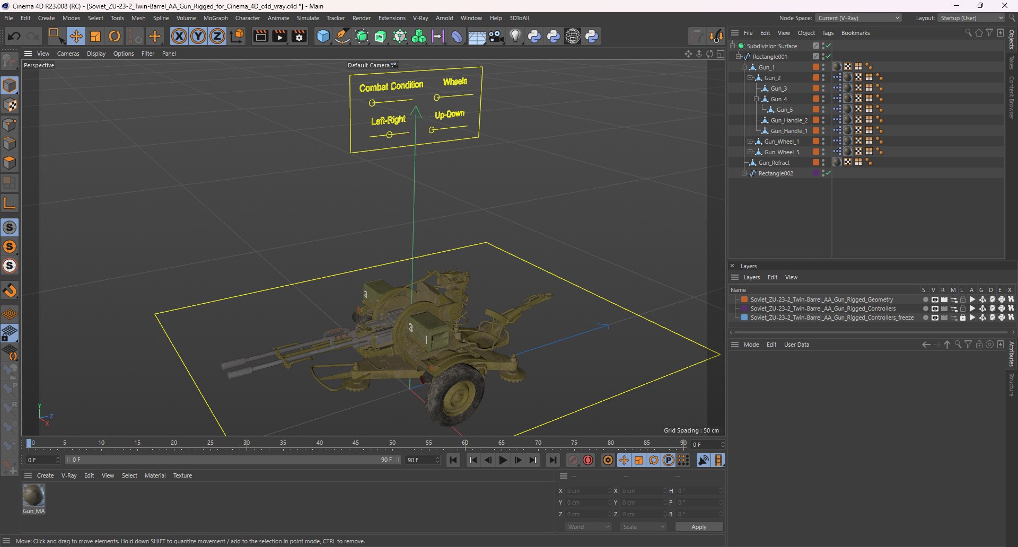The width and height of the screenshot is (1018, 547).
Task: Click the Light bulb icon
Action: [515, 36]
